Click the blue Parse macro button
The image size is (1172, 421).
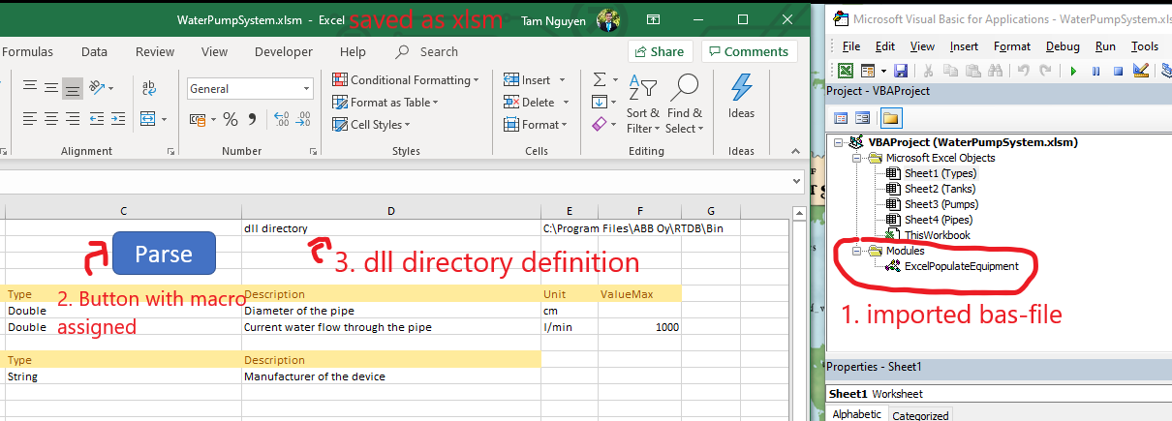coord(164,254)
